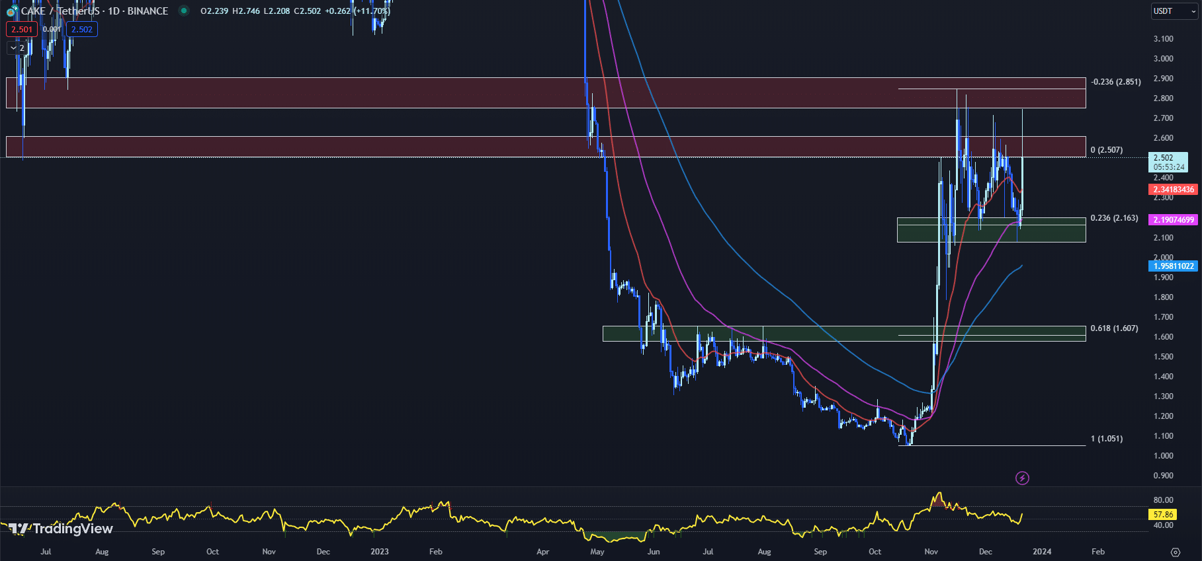Click the Apr label on time axis
Image resolution: width=1202 pixels, height=561 pixels.
[x=543, y=552]
